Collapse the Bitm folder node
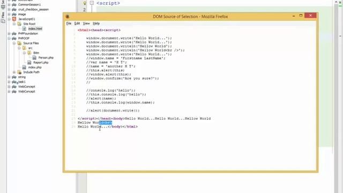Viewport: 343px width, 193px height. tap(24, 53)
